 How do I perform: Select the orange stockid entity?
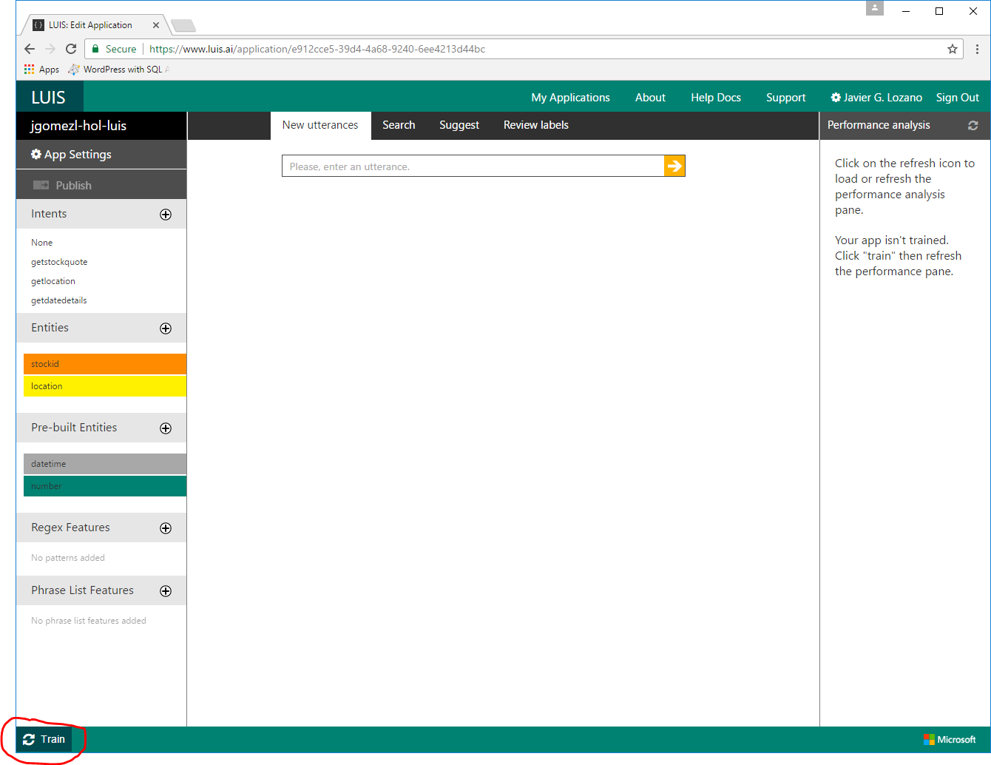pyautogui.click(x=105, y=364)
